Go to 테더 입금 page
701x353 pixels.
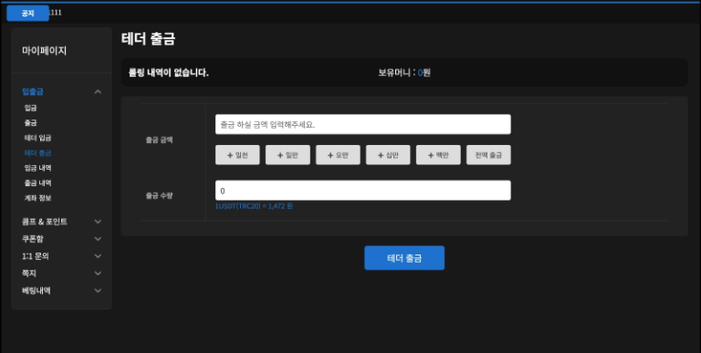point(37,138)
